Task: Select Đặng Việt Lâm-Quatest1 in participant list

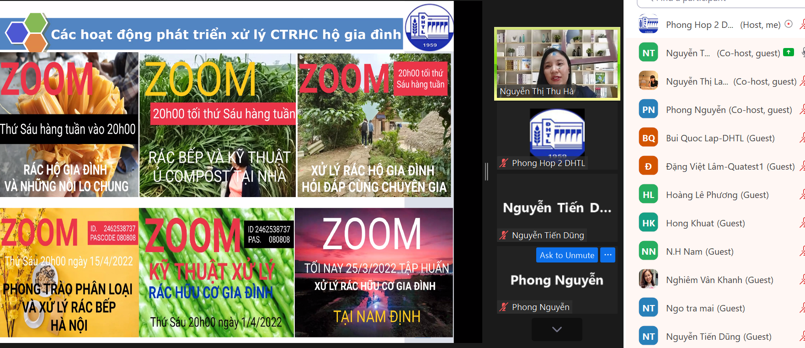Action: (730, 166)
